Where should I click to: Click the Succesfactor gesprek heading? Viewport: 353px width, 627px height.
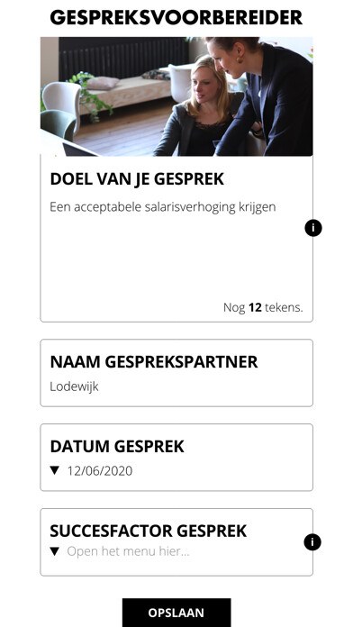point(149,531)
